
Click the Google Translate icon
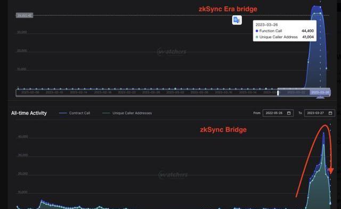237,20
